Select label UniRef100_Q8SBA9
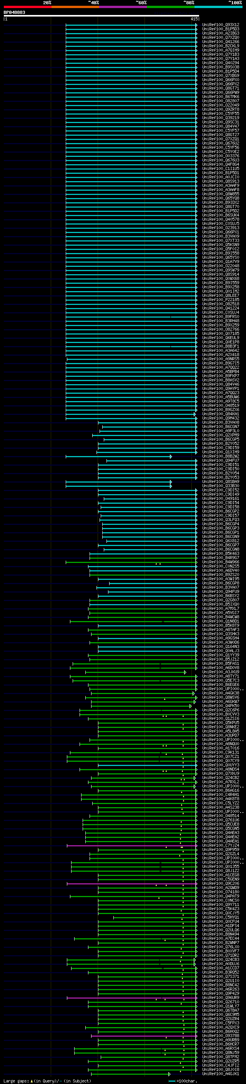Screen dimensions: 246x1084 pyautogui.click(x=221, y=482)
